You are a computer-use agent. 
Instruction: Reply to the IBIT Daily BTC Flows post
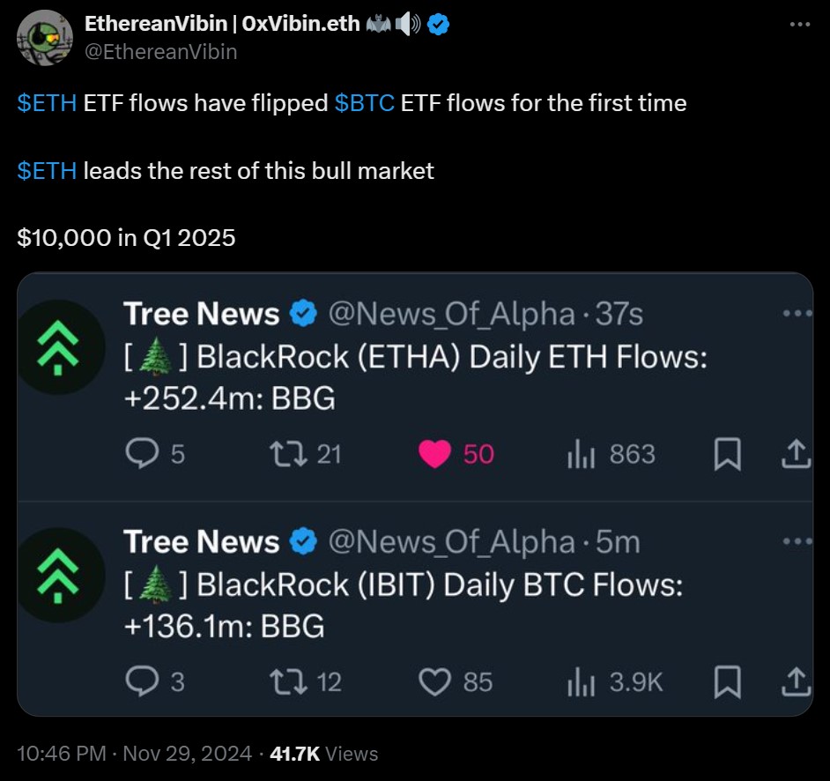click(142, 681)
